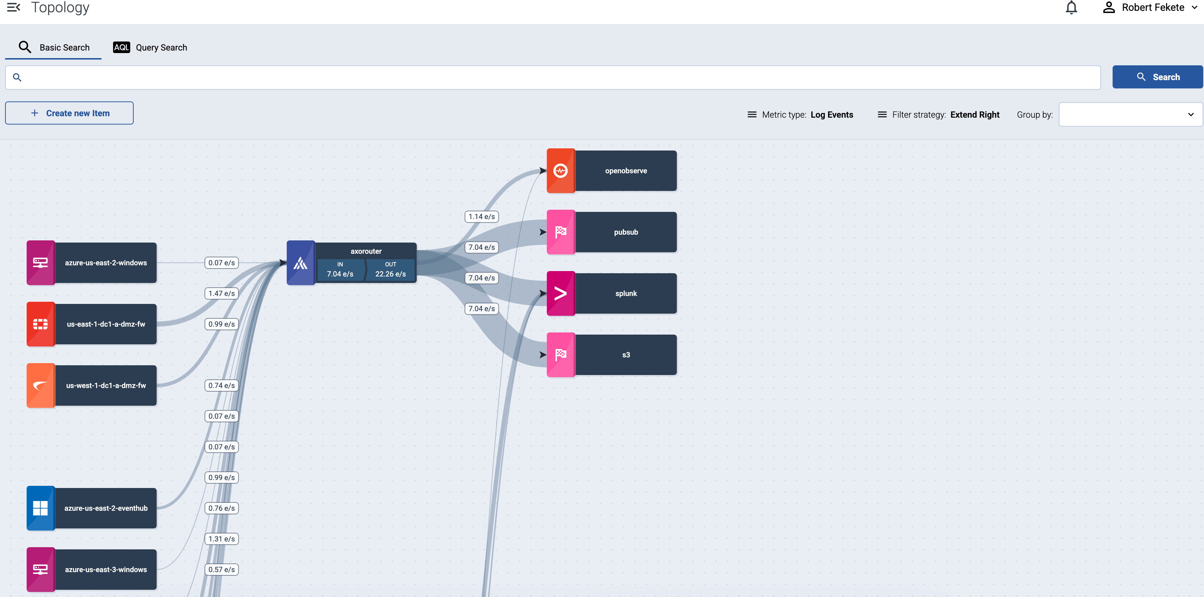Click the us-west-1-dc1-a-dmz-fw orange icon
Image resolution: width=1204 pixels, height=597 pixels.
pyautogui.click(x=41, y=385)
